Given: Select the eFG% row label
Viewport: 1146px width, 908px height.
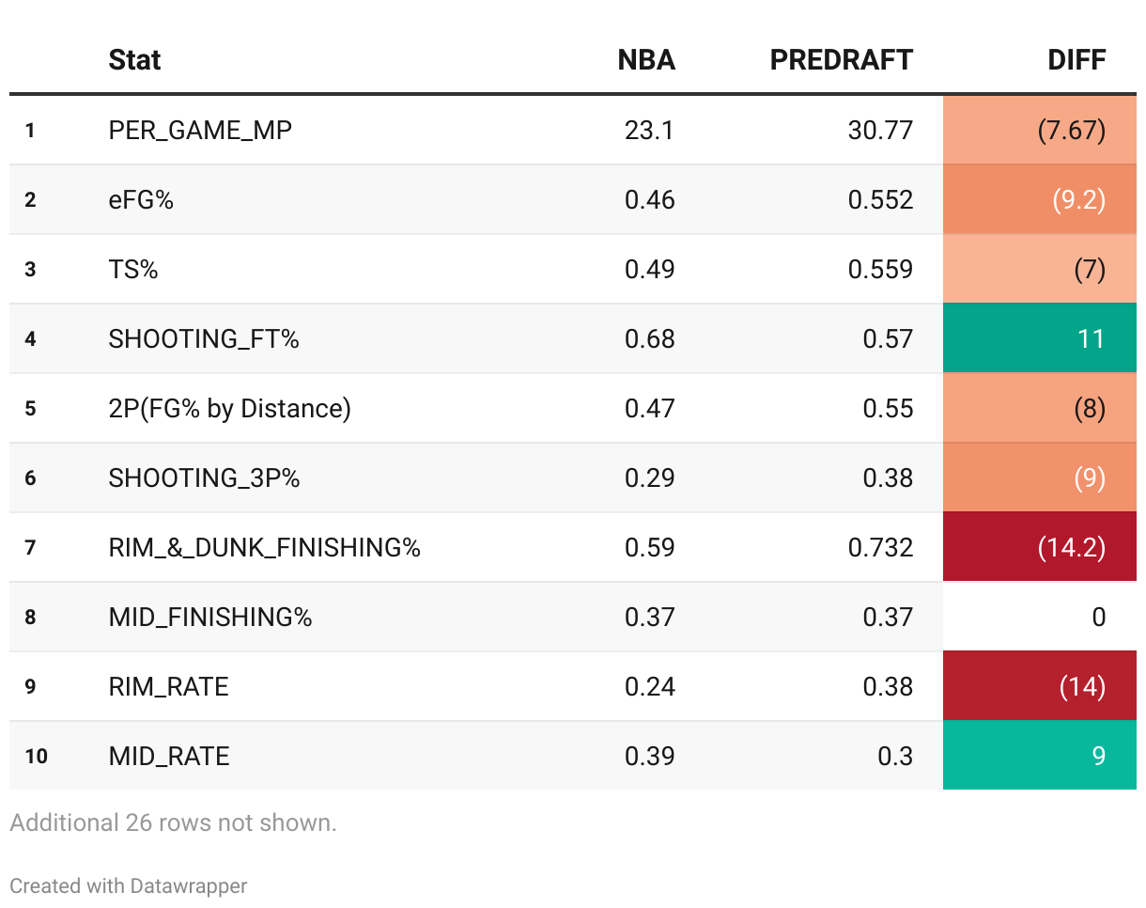Looking at the screenshot, I should [x=141, y=199].
